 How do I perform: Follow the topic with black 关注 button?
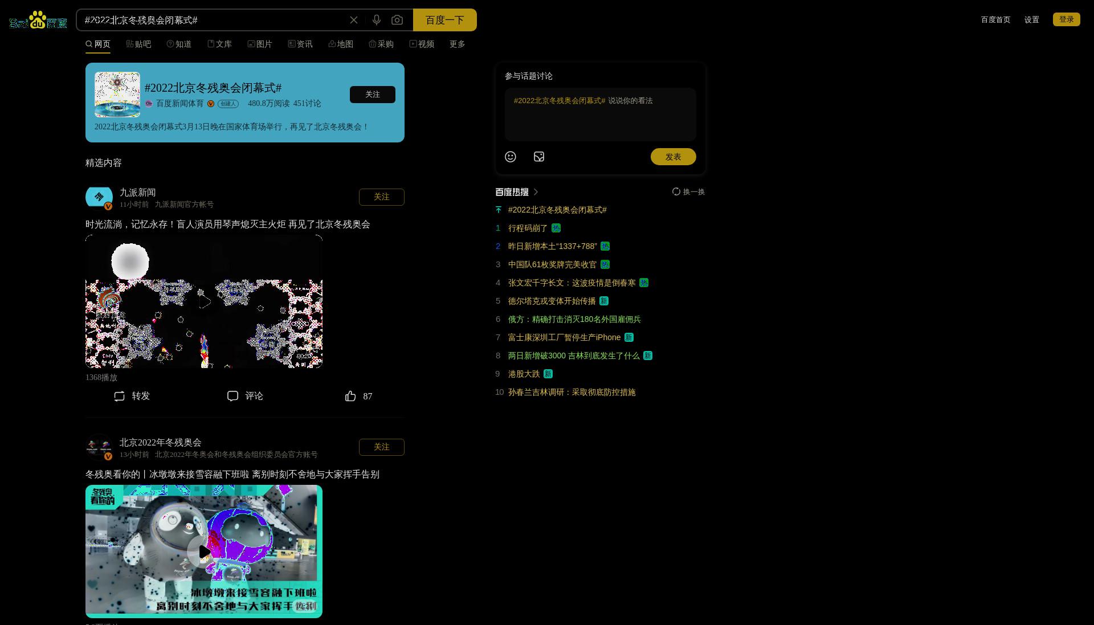(372, 95)
